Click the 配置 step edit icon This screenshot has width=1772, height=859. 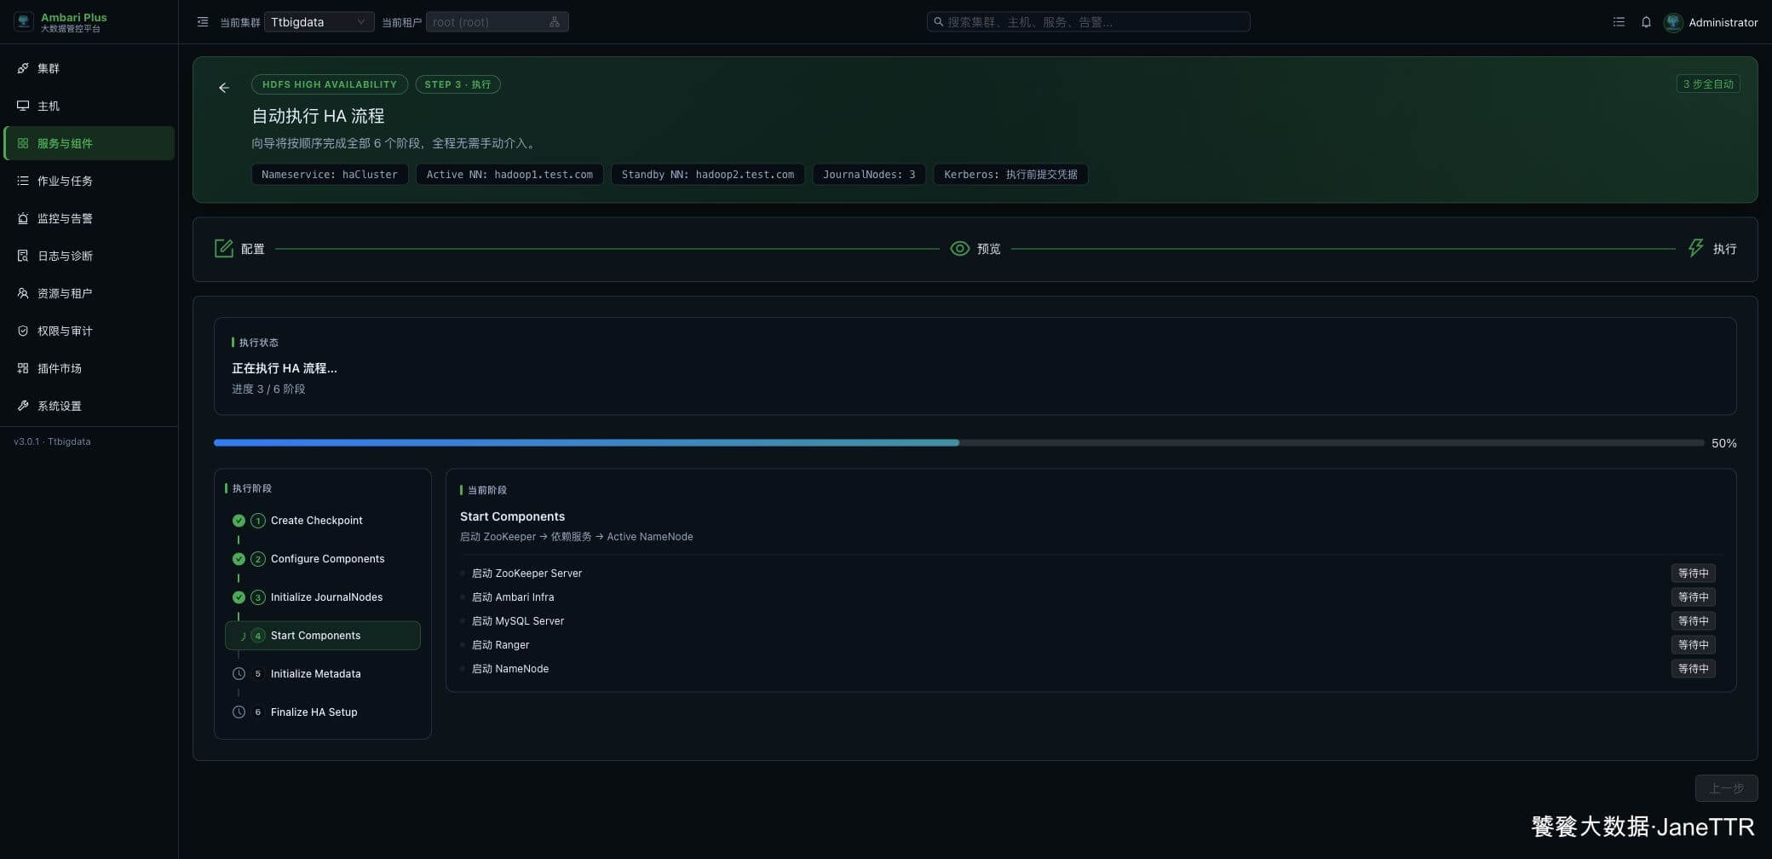pyautogui.click(x=224, y=248)
